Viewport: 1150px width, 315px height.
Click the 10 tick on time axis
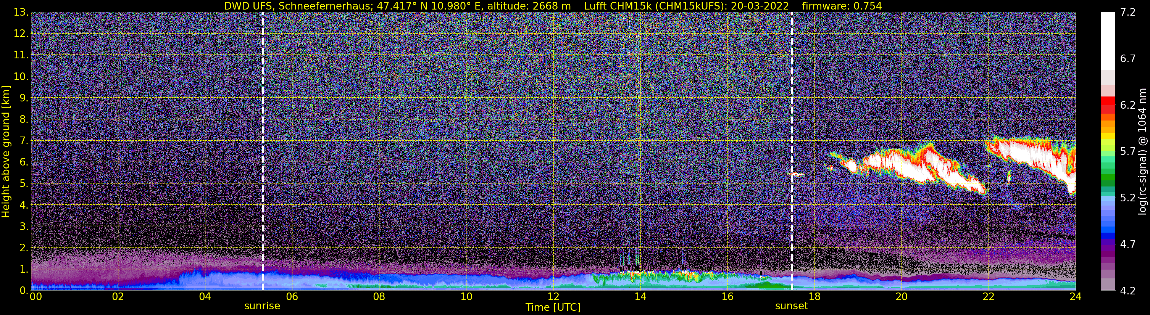click(x=466, y=296)
